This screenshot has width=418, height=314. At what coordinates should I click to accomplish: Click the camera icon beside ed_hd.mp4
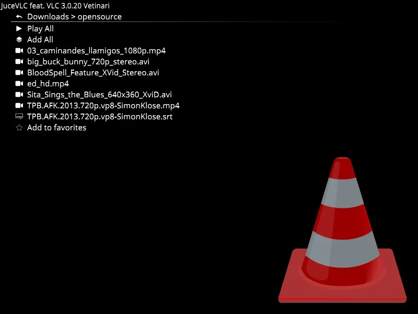tap(19, 84)
